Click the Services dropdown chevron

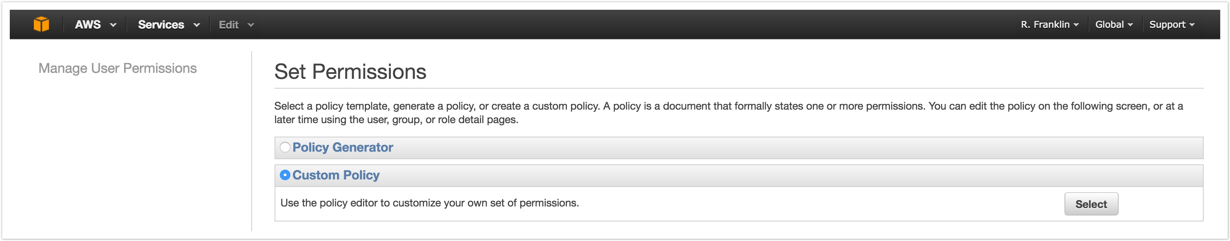(196, 25)
